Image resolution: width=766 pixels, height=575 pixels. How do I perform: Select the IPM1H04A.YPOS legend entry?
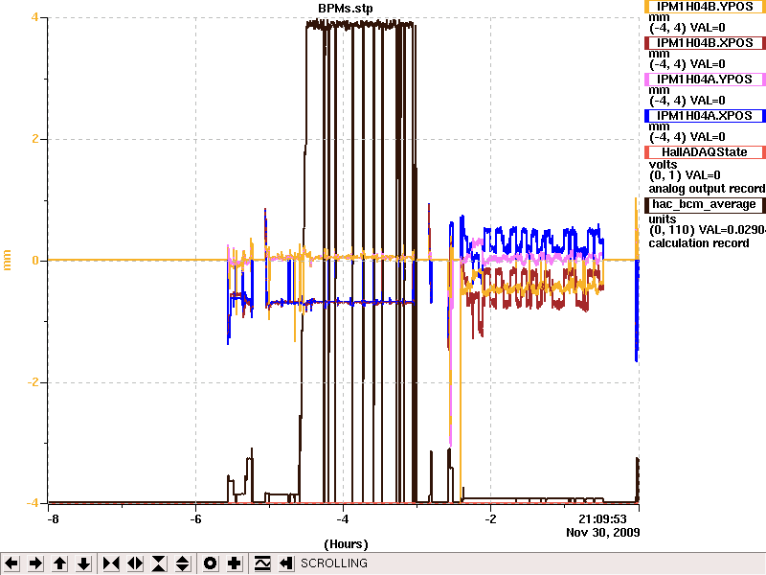click(x=705, y=80)
